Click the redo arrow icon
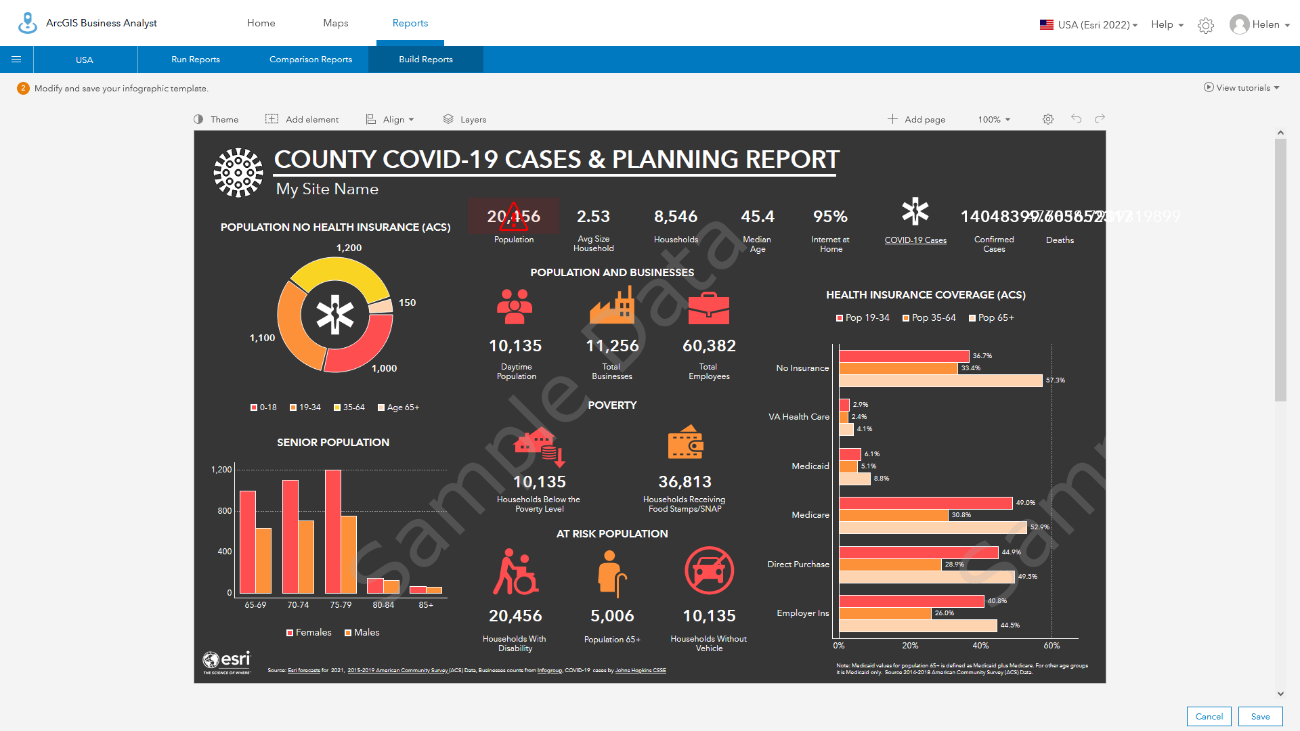The width and height of the screenshot is (1300, 731). [1100, 118]
